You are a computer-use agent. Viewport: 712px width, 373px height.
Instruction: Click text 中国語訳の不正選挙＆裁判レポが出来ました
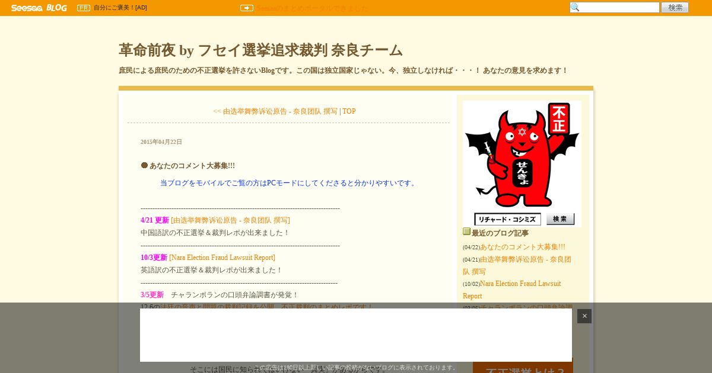point(215,233)
